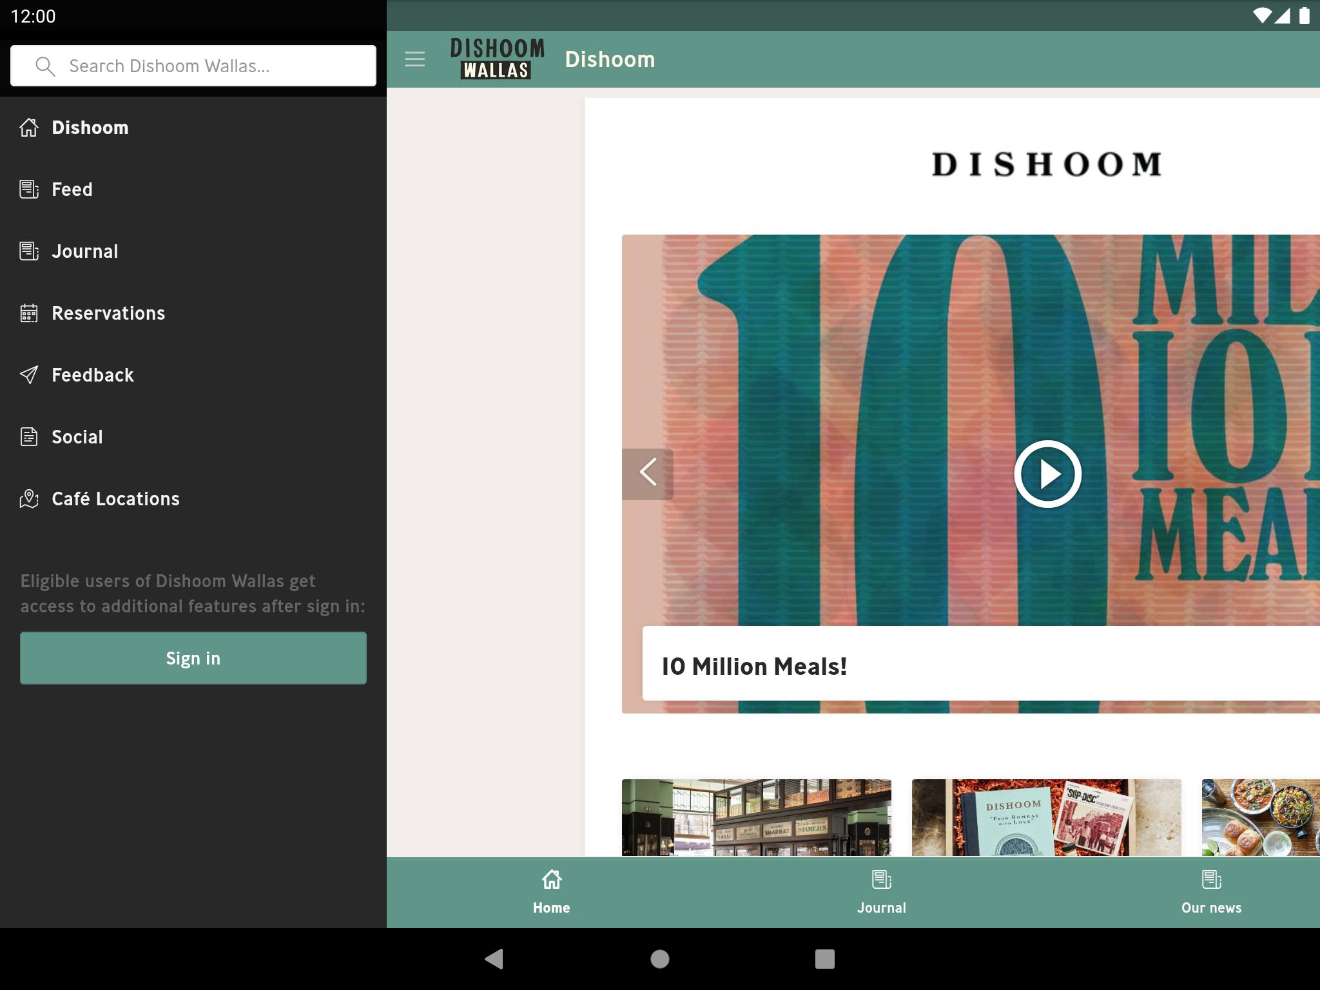This screenshot has height=990, width=1320.
Task: Click the search magnifier icon
Action: coord(45,66)
